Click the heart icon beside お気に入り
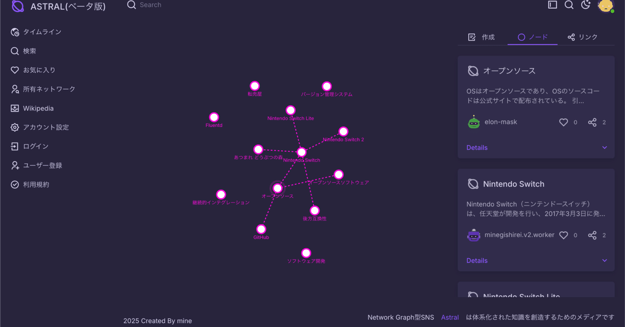The image size is (625, 327). pyautogui.click(x=15, y=70)
